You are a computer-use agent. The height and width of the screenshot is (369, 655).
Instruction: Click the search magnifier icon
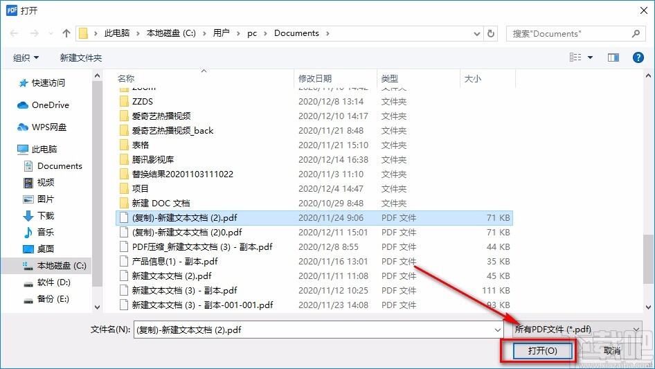(x=636, y=33)
